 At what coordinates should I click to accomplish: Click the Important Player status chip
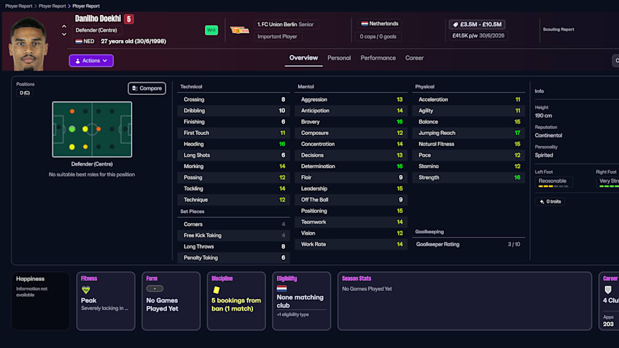pyautogui.click(x=277, y=37)
